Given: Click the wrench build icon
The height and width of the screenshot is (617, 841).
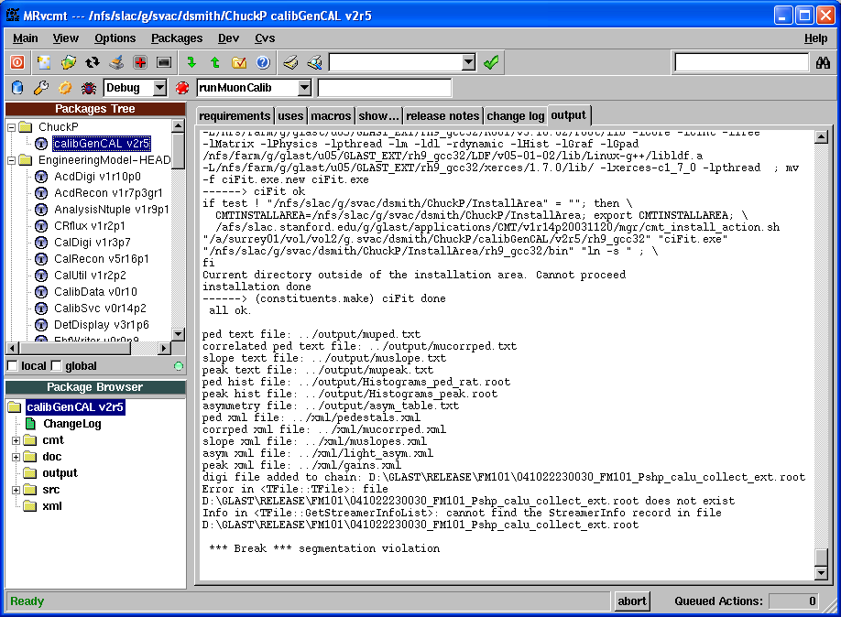Looking at the screenshot, I should click(x=40, y=87).
